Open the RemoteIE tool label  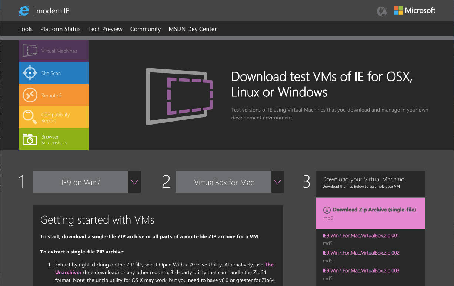[x=51, y=95]
